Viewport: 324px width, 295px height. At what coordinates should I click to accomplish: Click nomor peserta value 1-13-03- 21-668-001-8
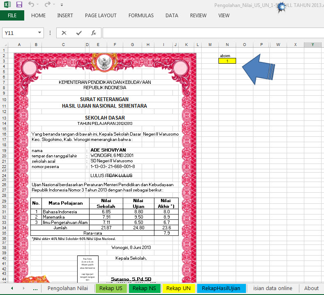[x=113, y=166]
